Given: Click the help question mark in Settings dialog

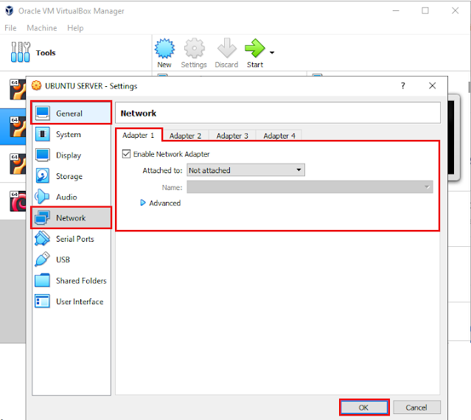Looking at the screenshot, I should point(402,86).
